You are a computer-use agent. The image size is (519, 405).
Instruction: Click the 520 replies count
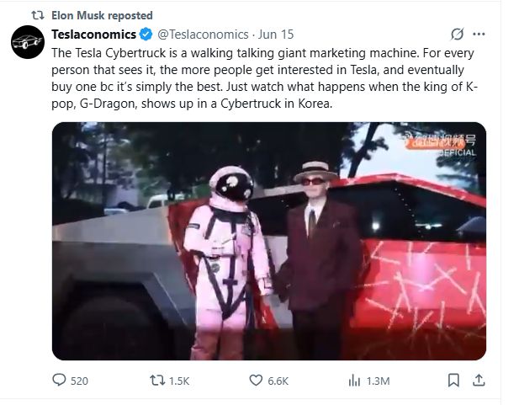click(79, 381)
